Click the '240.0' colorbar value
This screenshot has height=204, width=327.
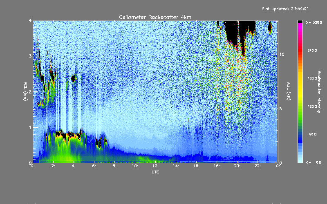(x=312, y=50)
